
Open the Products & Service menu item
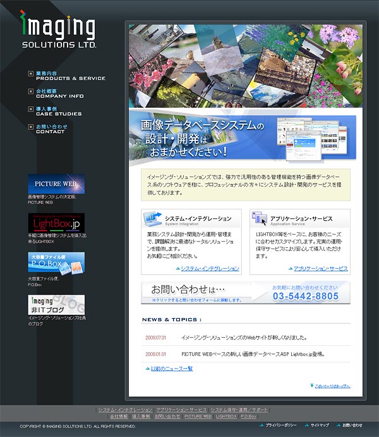70,76
